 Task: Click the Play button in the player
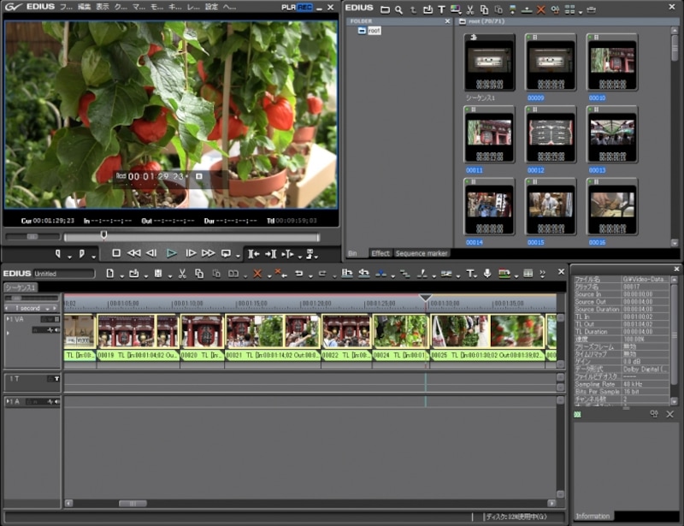(172, 253)
